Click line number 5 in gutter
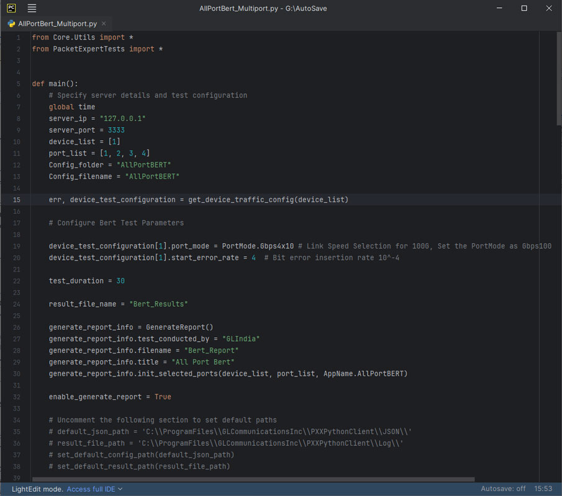Viewport: 562px width, 496px height. click(x=18, y=84)
